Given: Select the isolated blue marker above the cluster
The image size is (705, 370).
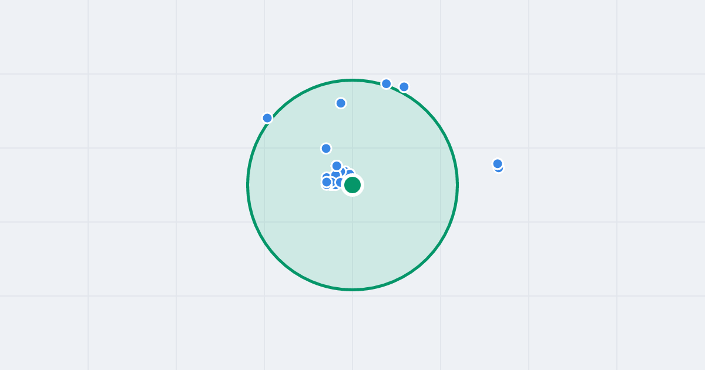Looking at the screenshot, I should point(326,149).
